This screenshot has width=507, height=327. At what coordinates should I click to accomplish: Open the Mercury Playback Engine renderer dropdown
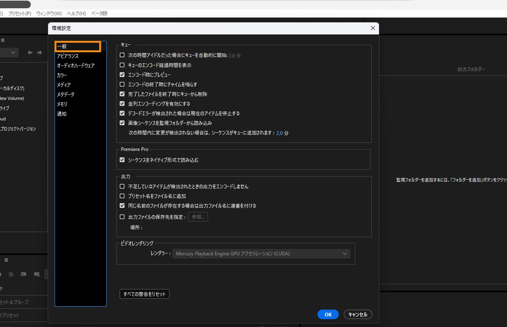click(261, 254)
